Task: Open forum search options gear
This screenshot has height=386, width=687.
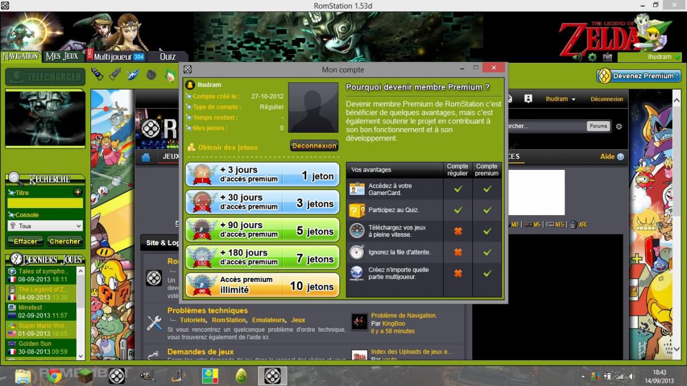Action: tap(618, 126)
